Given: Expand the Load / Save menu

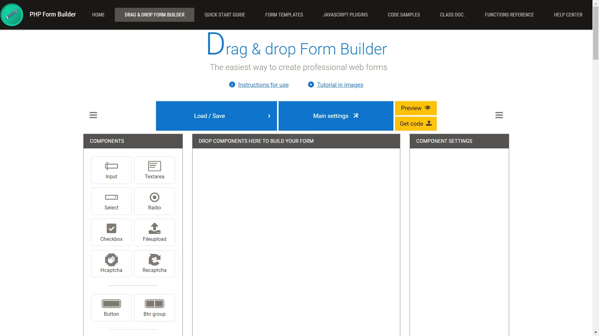Looking at the screenshot, I should 216,116.
